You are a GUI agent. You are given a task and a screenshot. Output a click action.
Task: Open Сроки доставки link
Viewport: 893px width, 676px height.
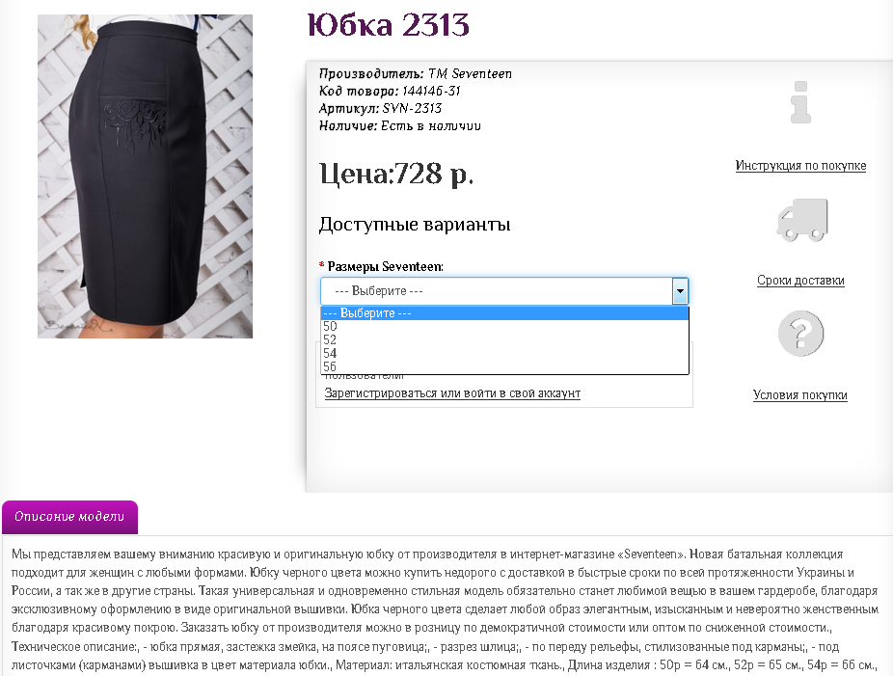(x=800, y=281)
